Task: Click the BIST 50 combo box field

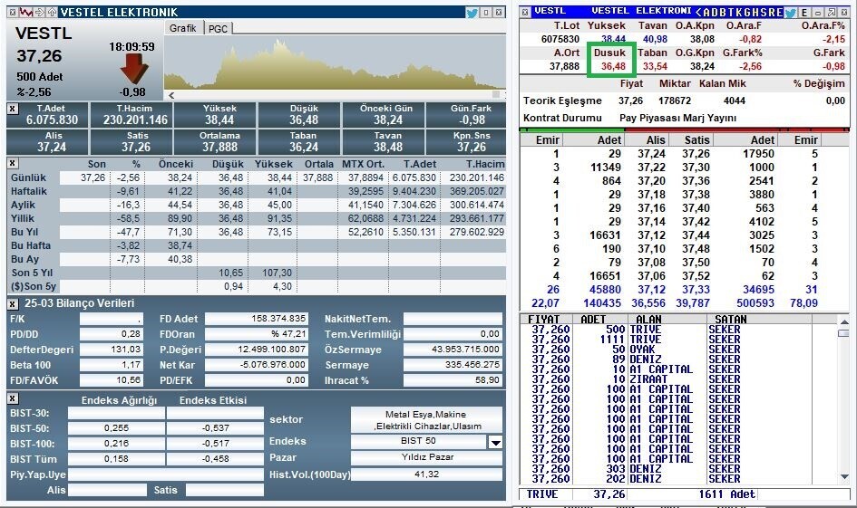Action: [419, 441]
